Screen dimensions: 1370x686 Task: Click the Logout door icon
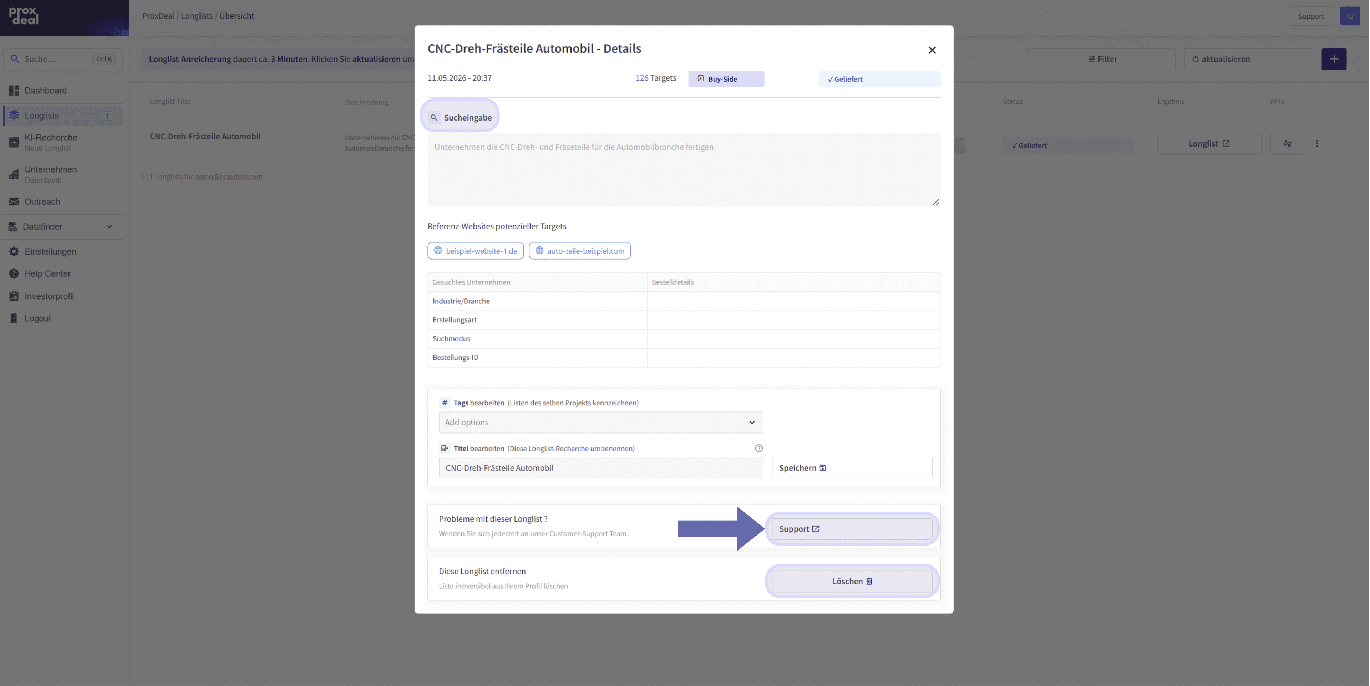[x=14, y=318]
